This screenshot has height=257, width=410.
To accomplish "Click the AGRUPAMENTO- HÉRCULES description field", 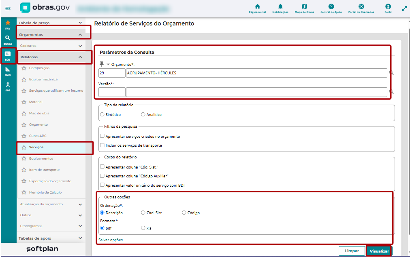I will point(256,73).
